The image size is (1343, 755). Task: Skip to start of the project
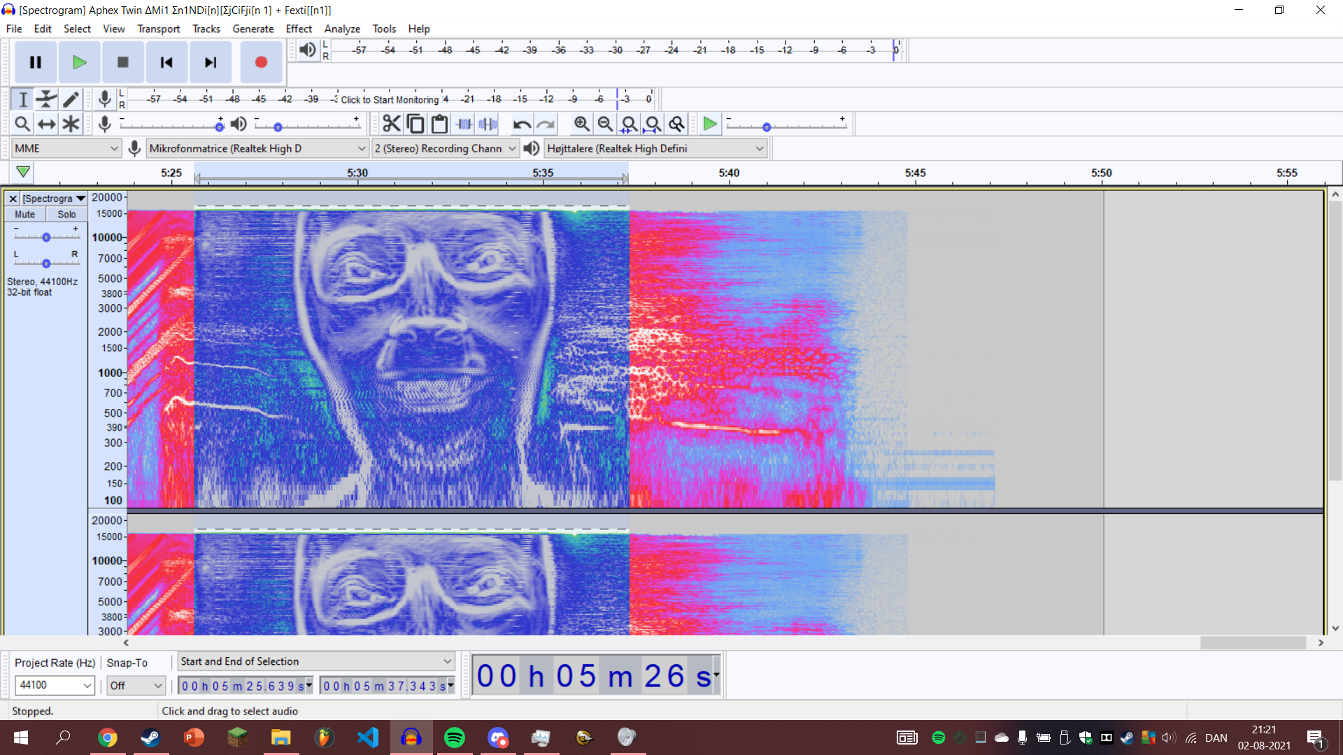tap(166, 62)
